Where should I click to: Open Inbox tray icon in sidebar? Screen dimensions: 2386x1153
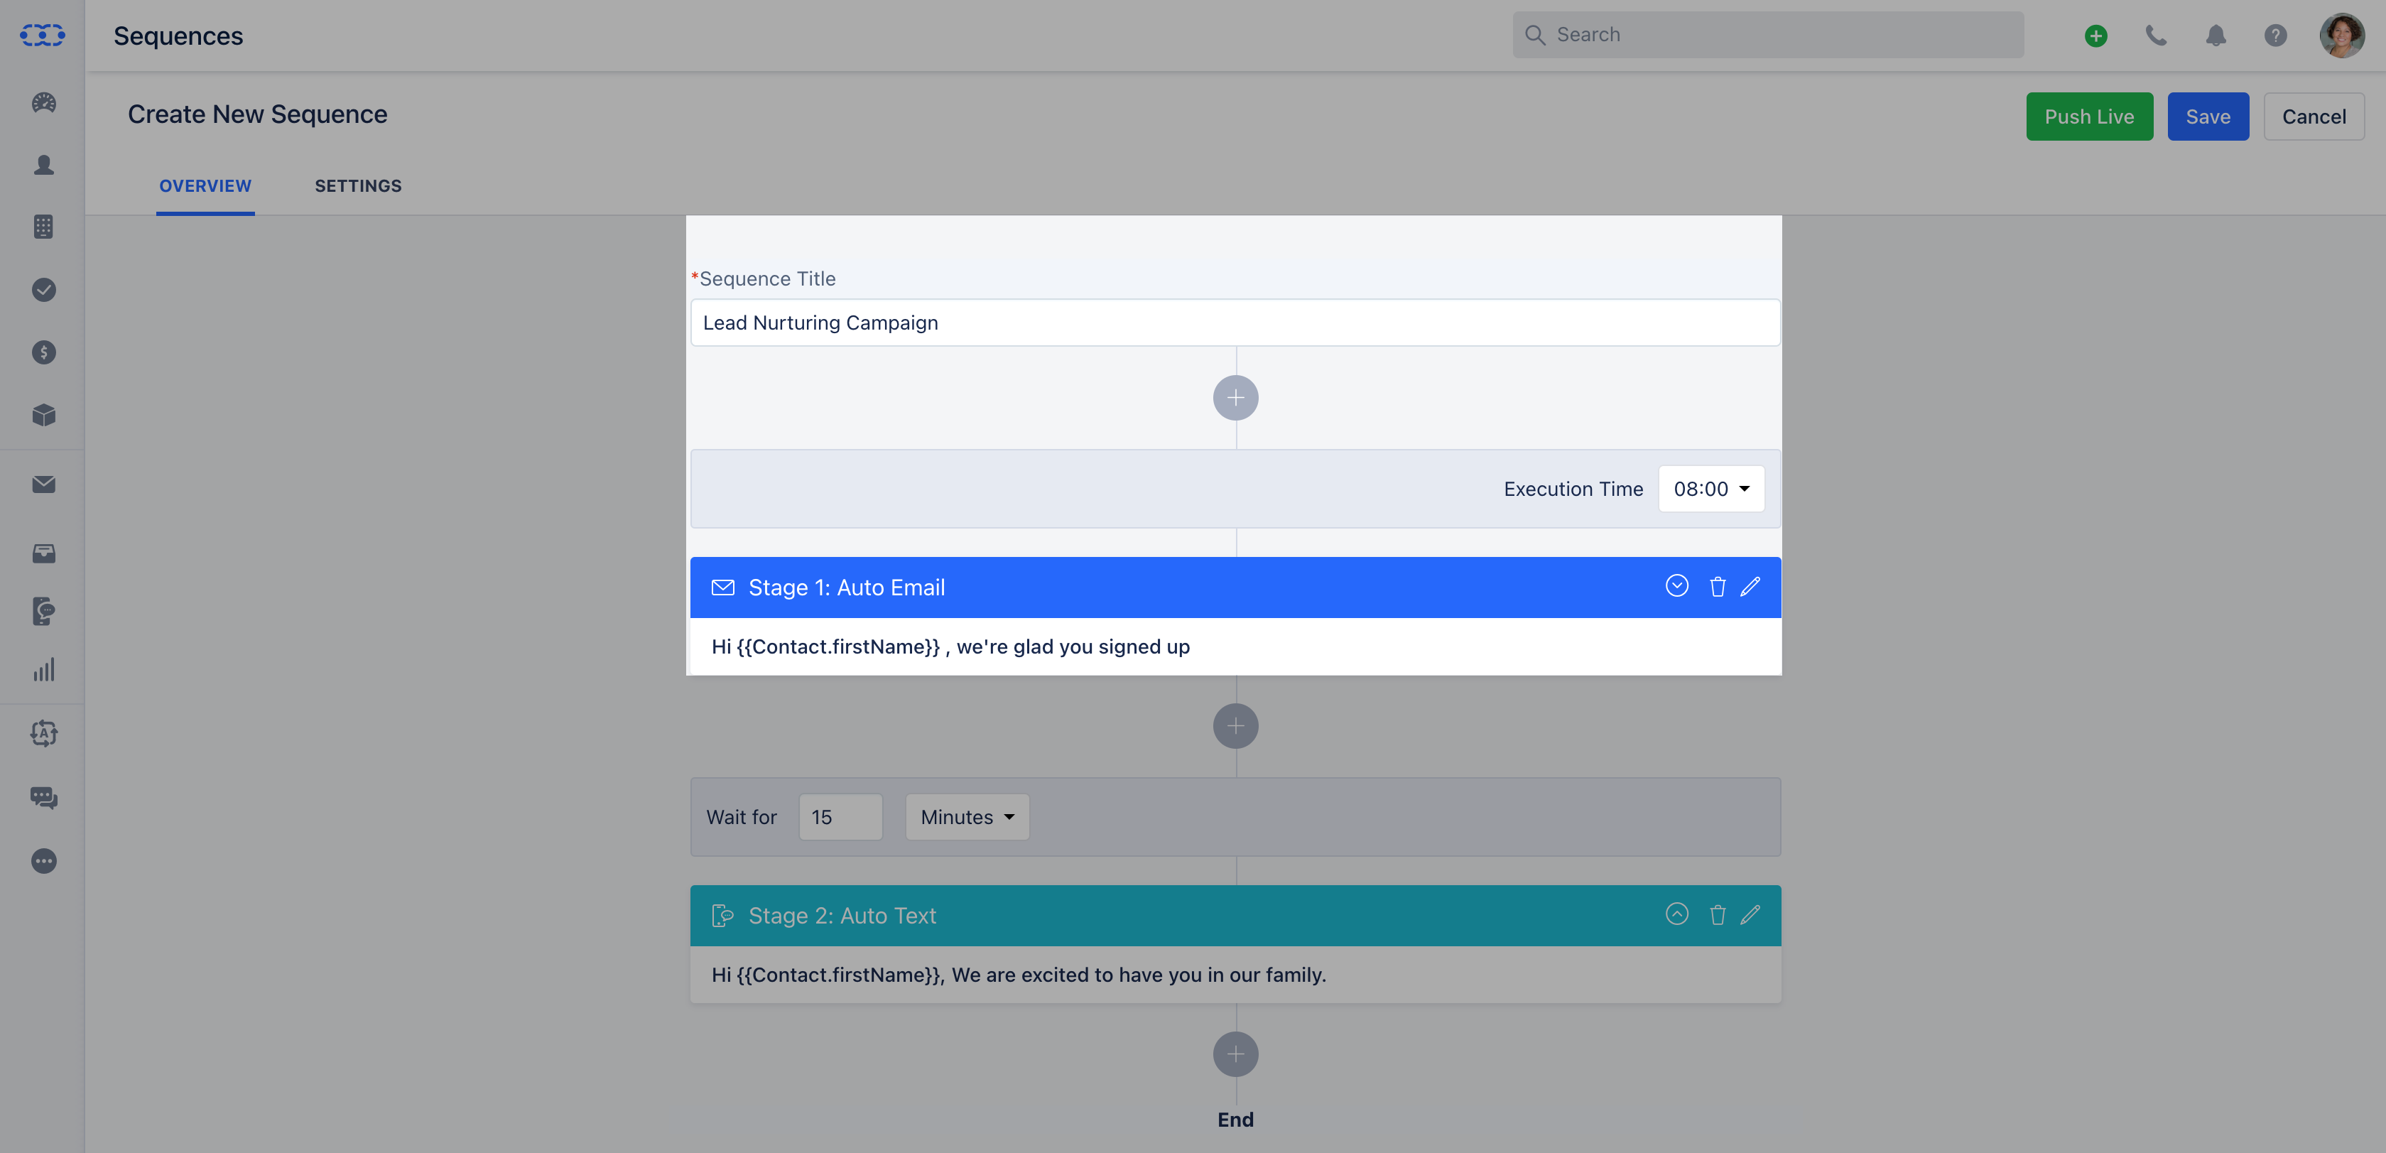(43, 554)
